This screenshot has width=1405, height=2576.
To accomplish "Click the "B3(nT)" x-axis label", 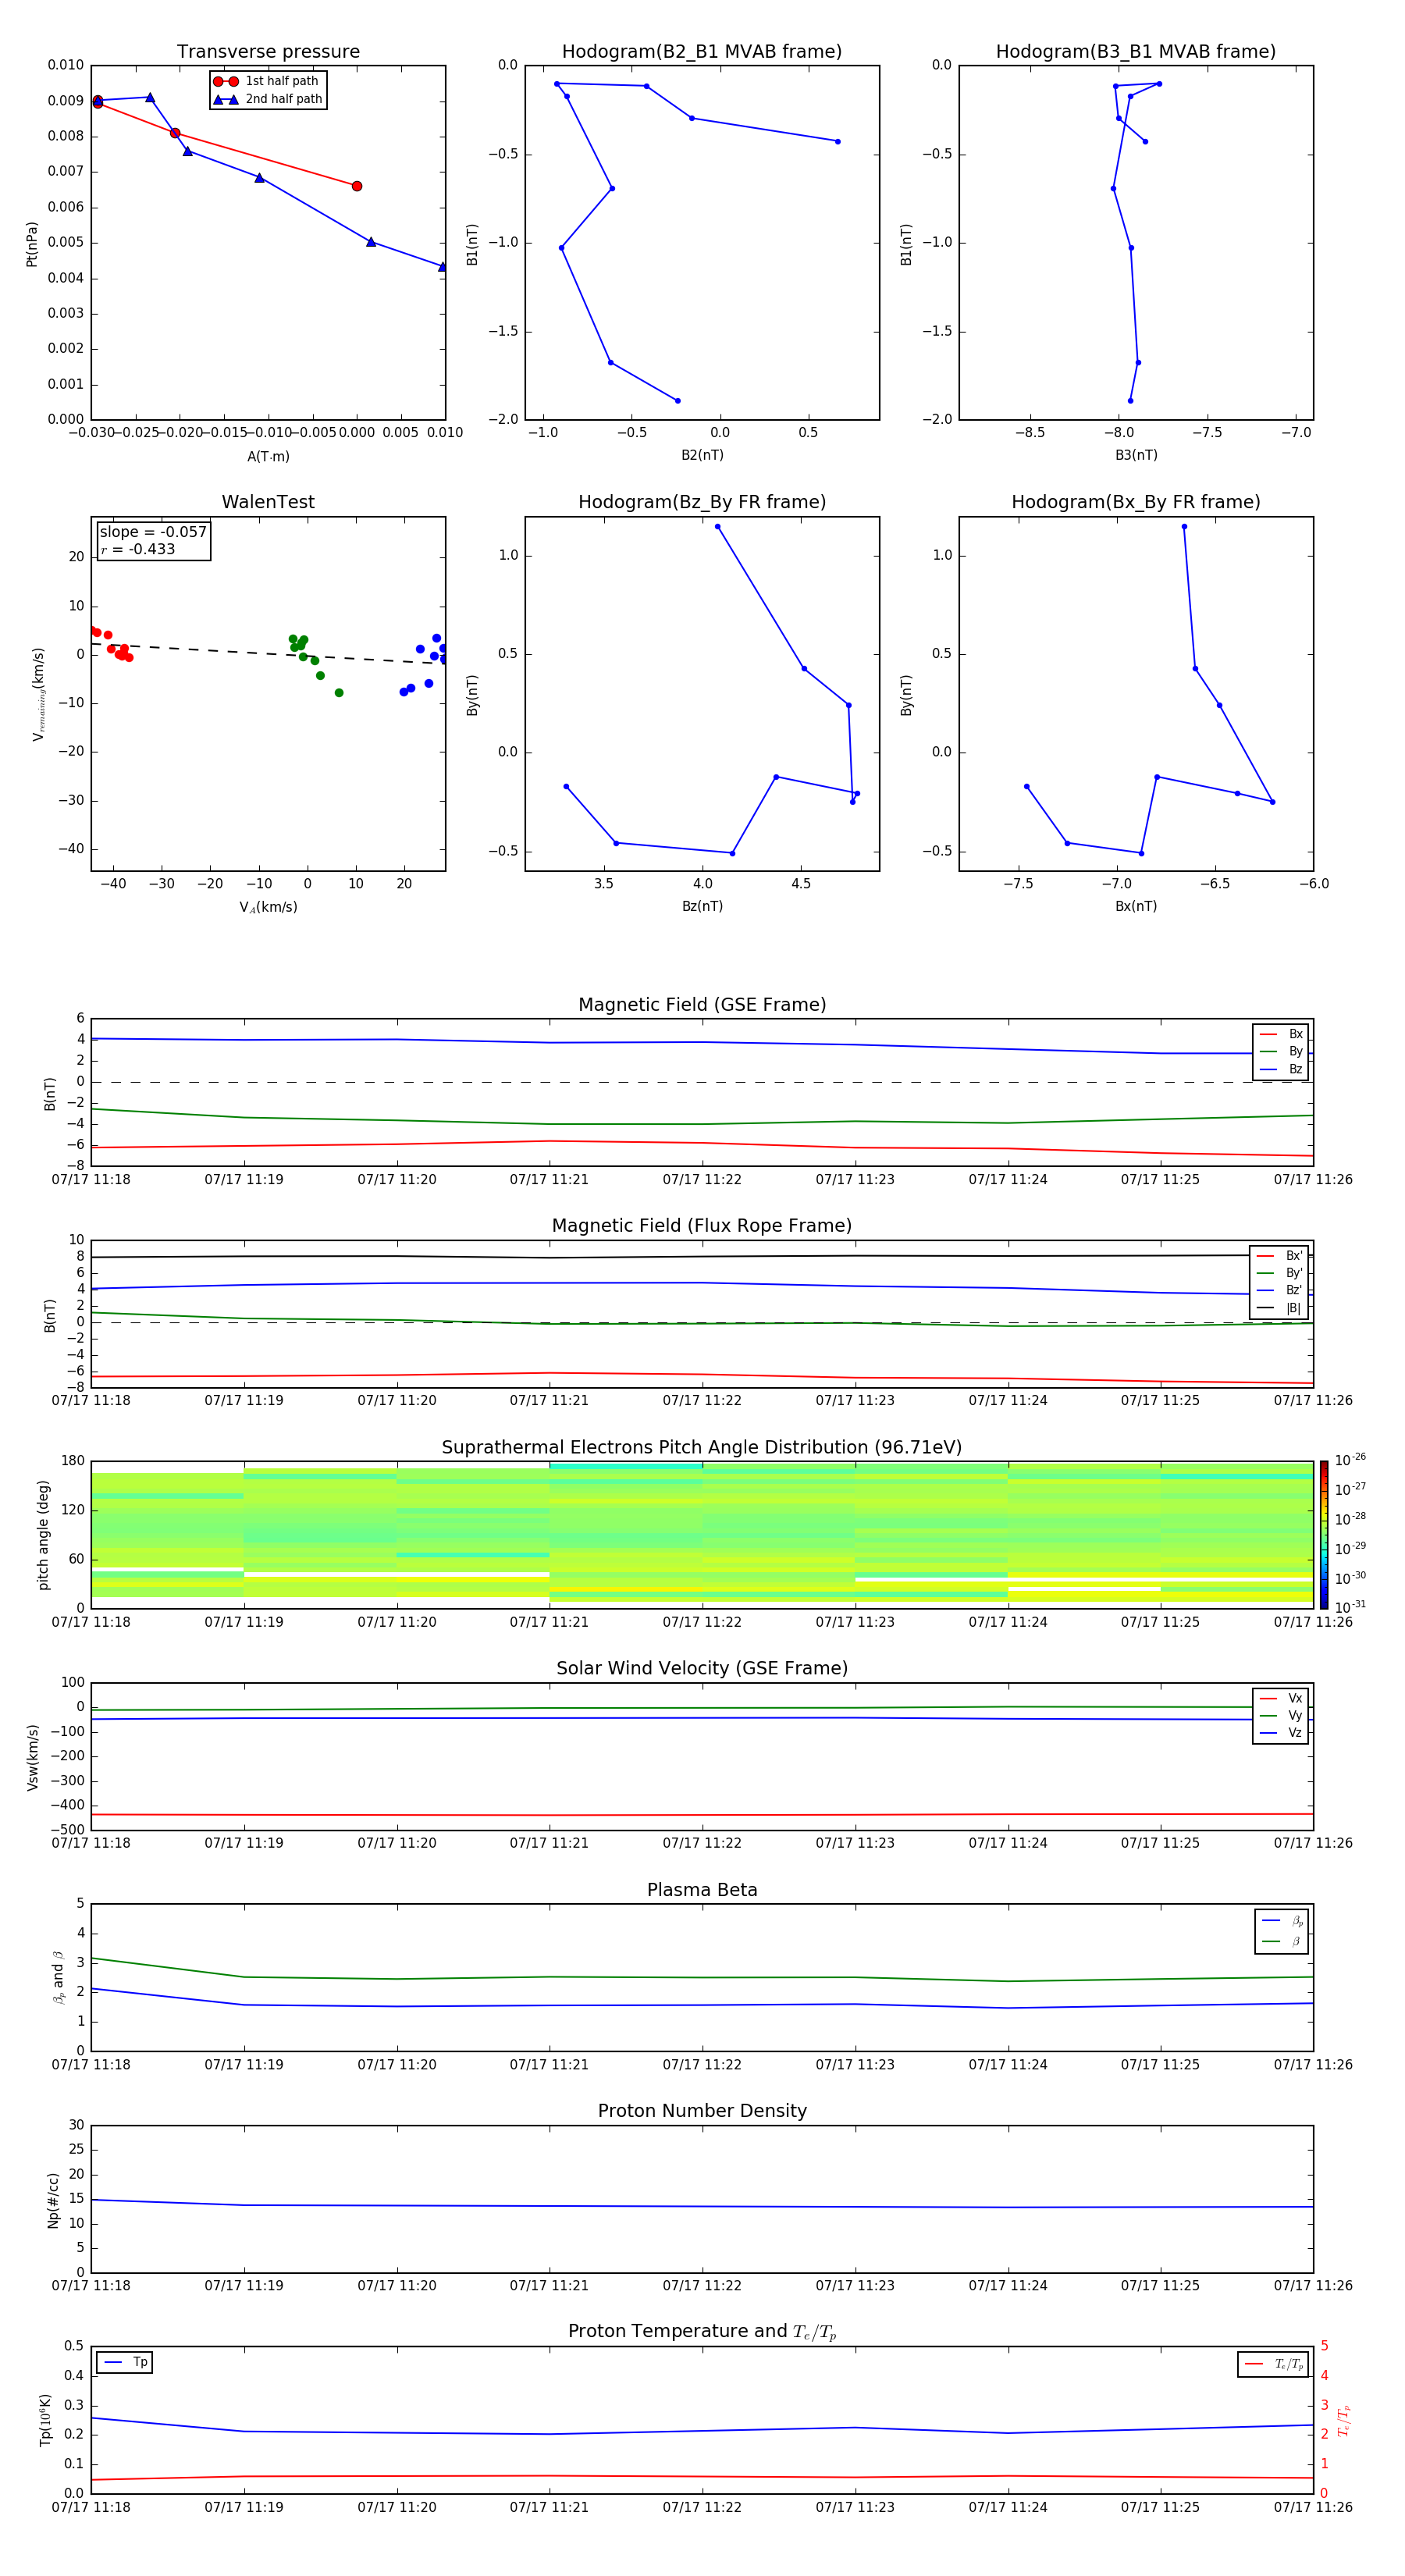I will point(1136,455).
